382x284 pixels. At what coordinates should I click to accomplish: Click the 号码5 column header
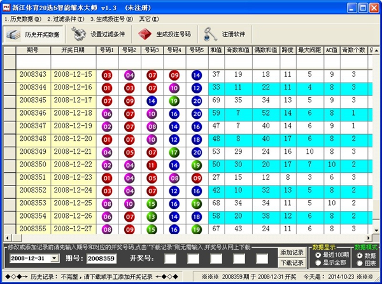point(197,50)
